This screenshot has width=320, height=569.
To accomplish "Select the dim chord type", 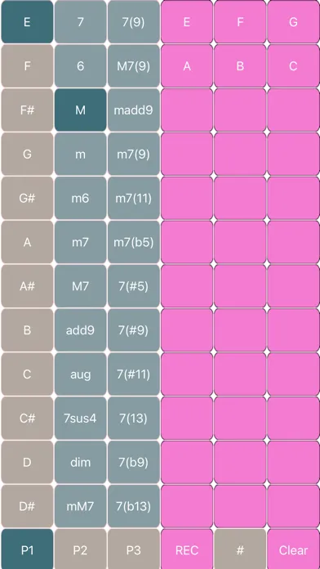I will pos(81,463).
